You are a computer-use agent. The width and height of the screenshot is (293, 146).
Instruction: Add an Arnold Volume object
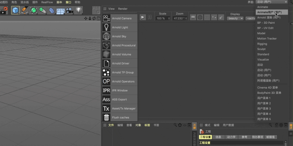point(120,54)
